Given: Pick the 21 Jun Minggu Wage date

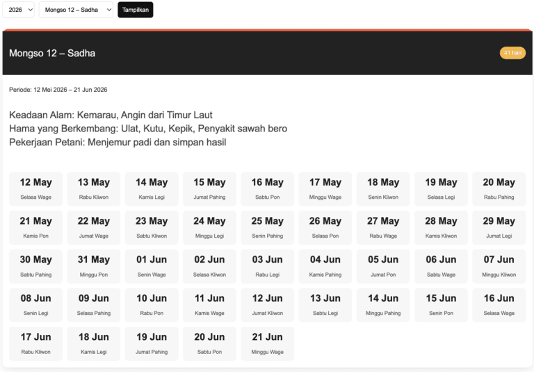Looking at the screenshot, I should (x=267, y=343).
